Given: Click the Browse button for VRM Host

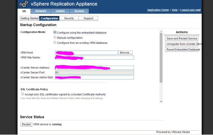Looking at the screenshot, I should [x=126, y=53].
